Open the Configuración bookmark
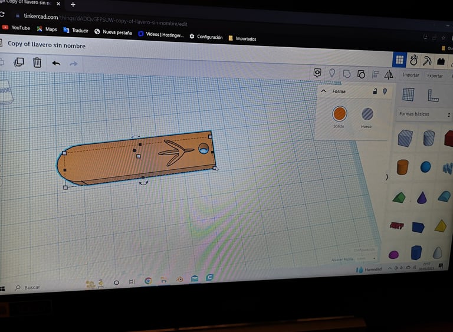This screenshot has width=453, height=332. (206, 37)
